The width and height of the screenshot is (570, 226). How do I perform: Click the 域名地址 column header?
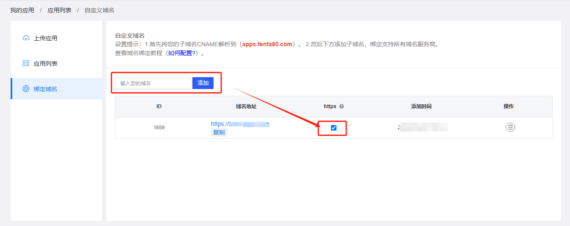[246, 106]
